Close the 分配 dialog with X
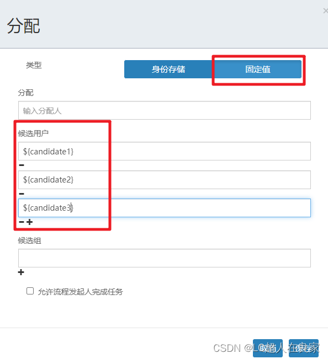The image size is (328, 359). (x=325, y=11)
